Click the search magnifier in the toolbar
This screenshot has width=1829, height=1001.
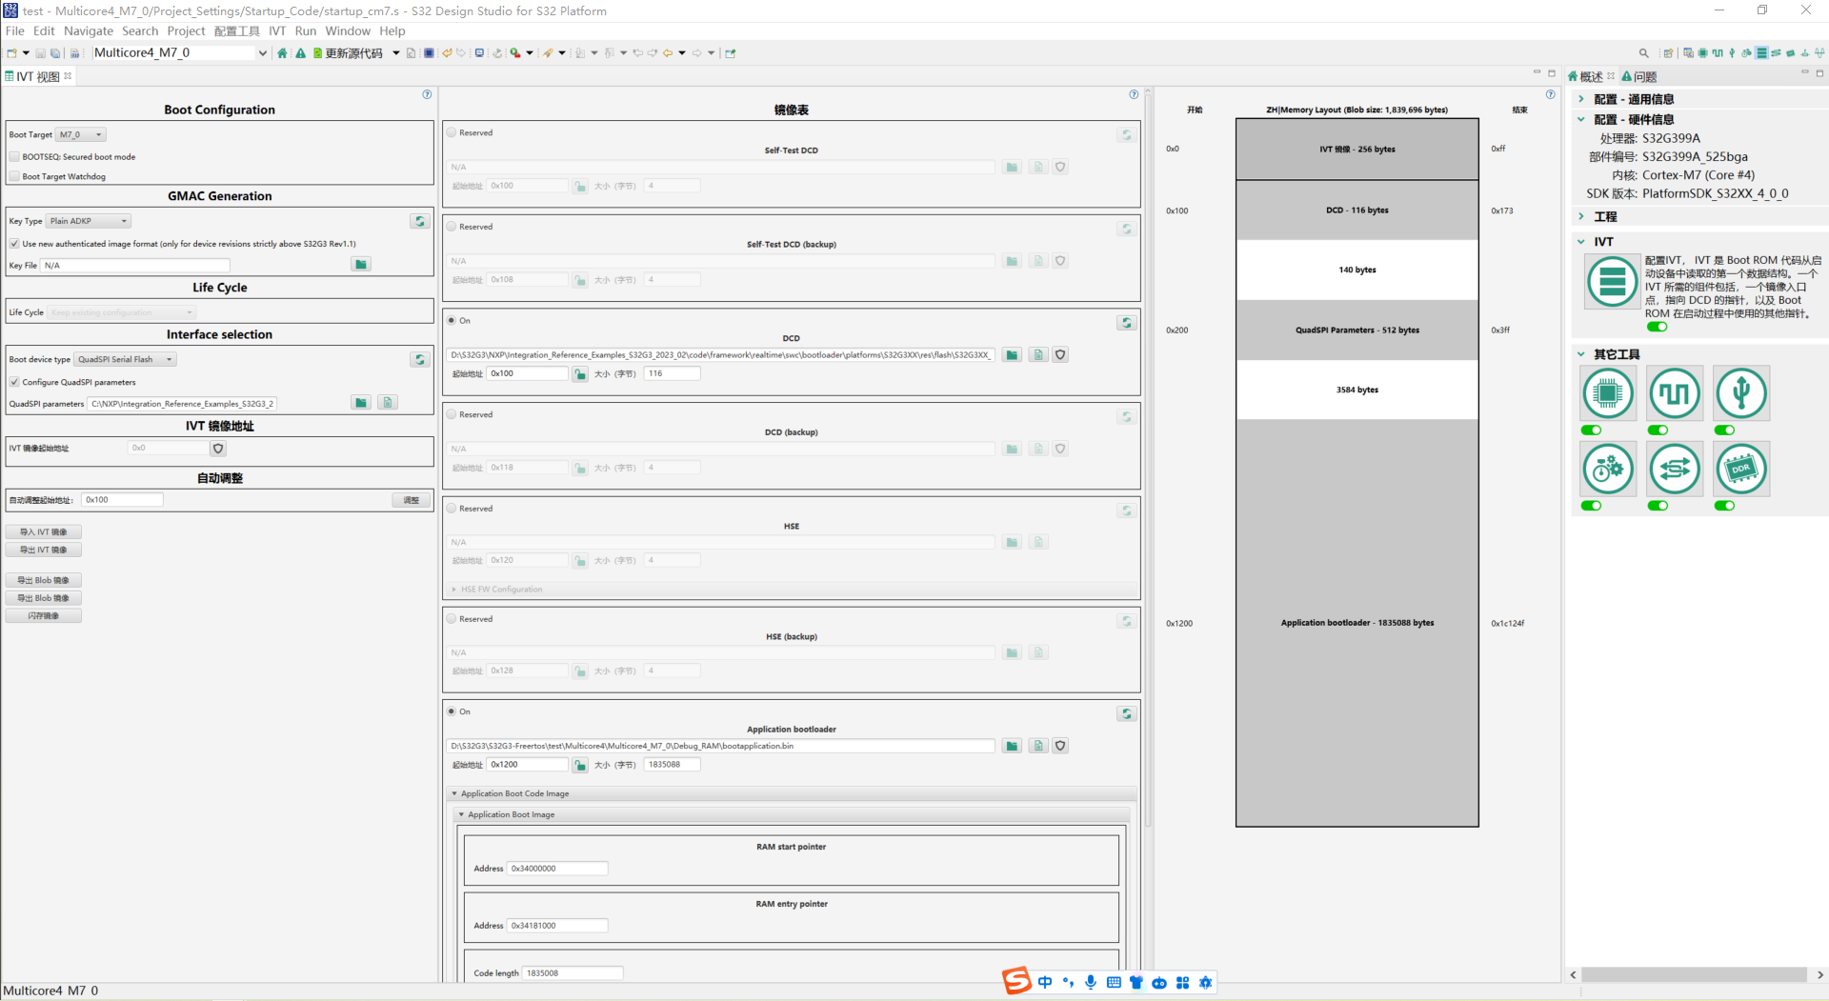click(1643, 53)
